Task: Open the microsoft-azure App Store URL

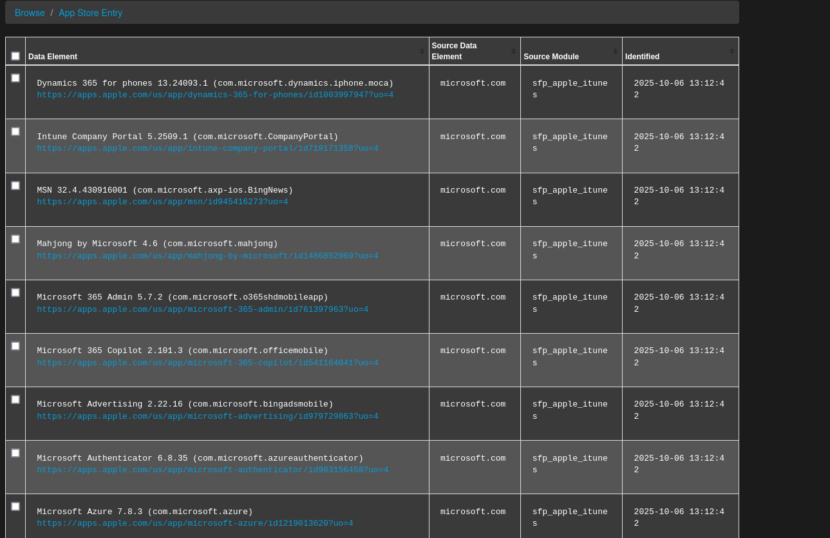Action: click(195, 524)
